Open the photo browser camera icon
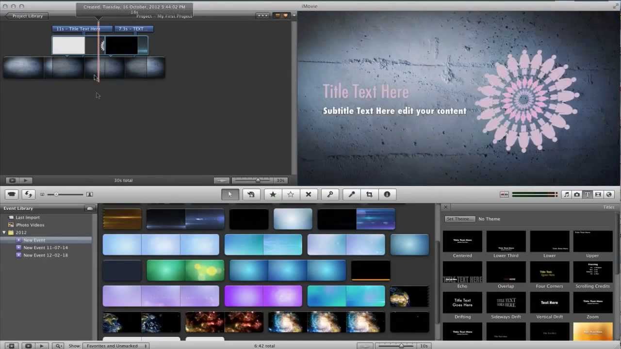 (x=577, y=194)
